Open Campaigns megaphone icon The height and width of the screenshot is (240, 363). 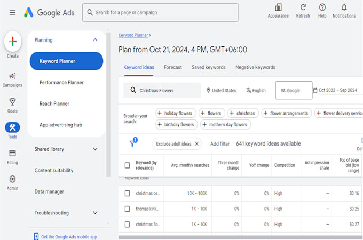pos(12,76)
